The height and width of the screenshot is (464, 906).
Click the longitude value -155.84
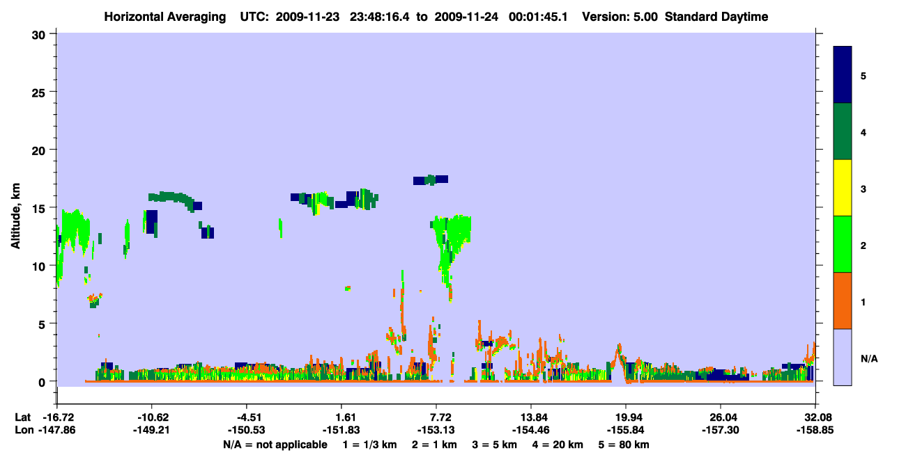click(626, 430)
